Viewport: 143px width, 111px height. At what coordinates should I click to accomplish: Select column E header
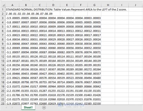[x=67, y=5]
